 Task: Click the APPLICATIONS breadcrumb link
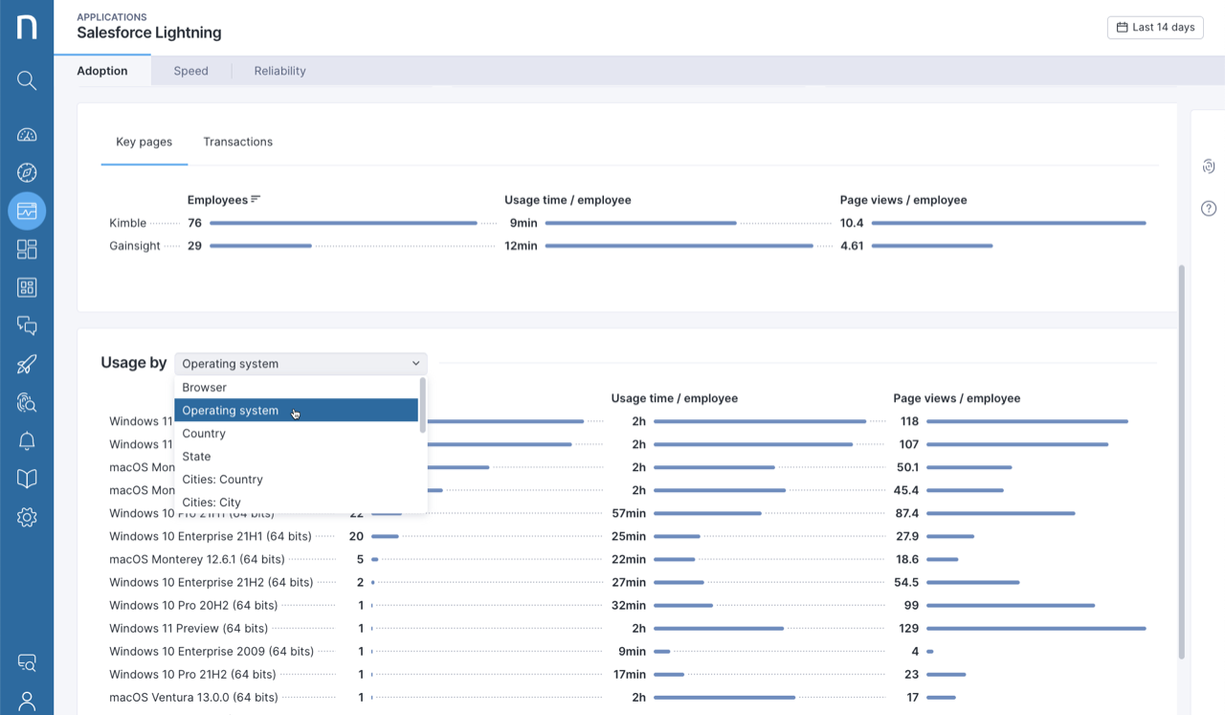click(x=112, y=17)
